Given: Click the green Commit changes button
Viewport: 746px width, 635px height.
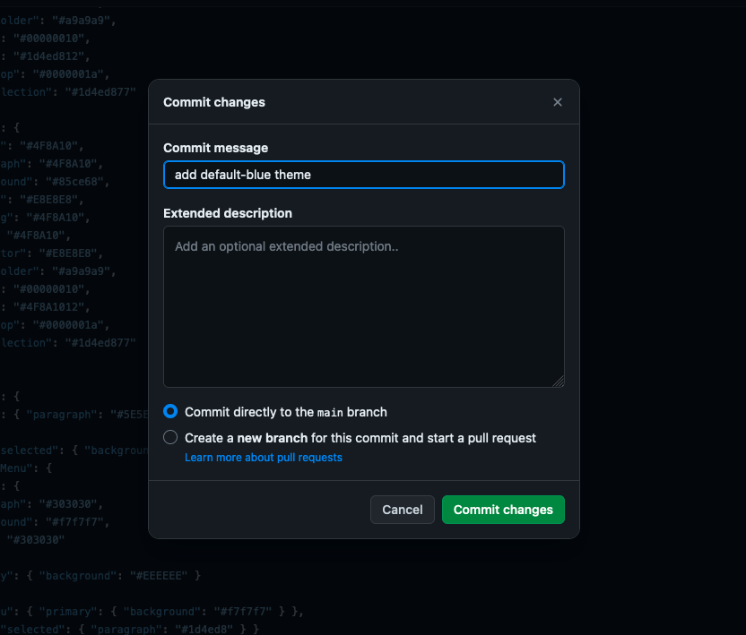Looking at the screenshot, I should [x=503, y=510].
